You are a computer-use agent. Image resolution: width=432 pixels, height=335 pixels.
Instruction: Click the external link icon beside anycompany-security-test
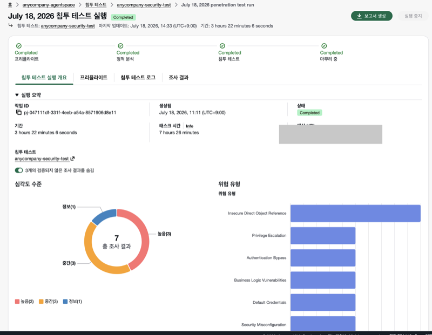(72, 159)
